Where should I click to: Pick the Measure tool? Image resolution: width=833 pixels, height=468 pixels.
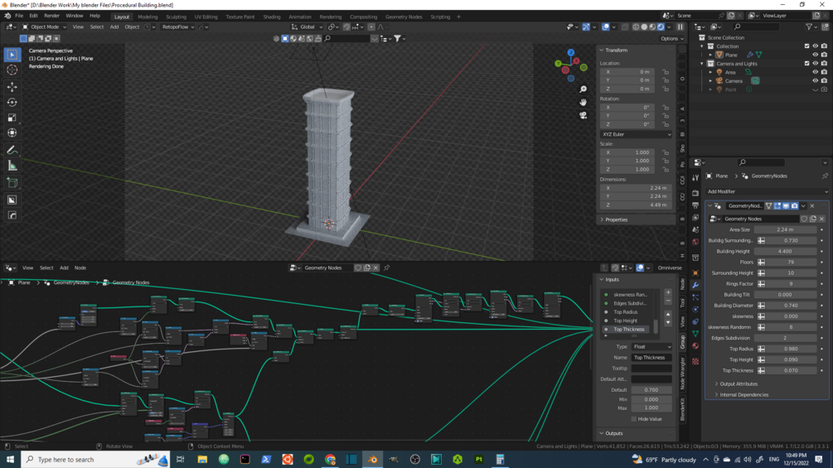12,166
